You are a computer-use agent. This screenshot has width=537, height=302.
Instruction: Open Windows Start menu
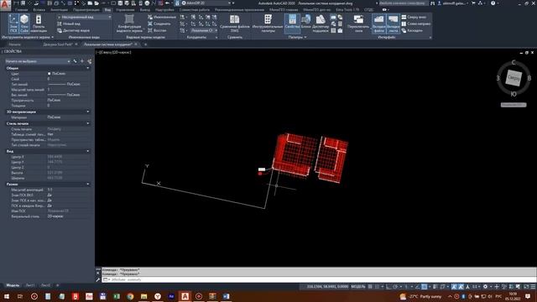tap(7, 296)
